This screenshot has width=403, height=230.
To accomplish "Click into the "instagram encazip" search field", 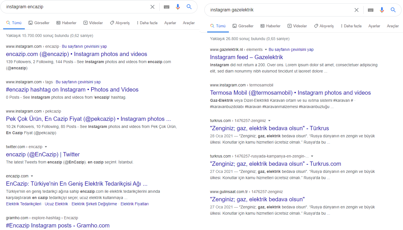I will point(77,7).
